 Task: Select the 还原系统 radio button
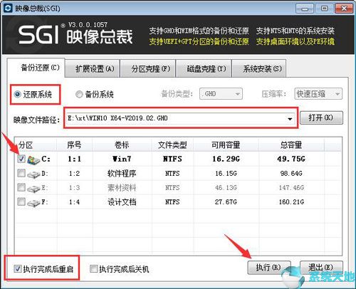coord(17,94)
